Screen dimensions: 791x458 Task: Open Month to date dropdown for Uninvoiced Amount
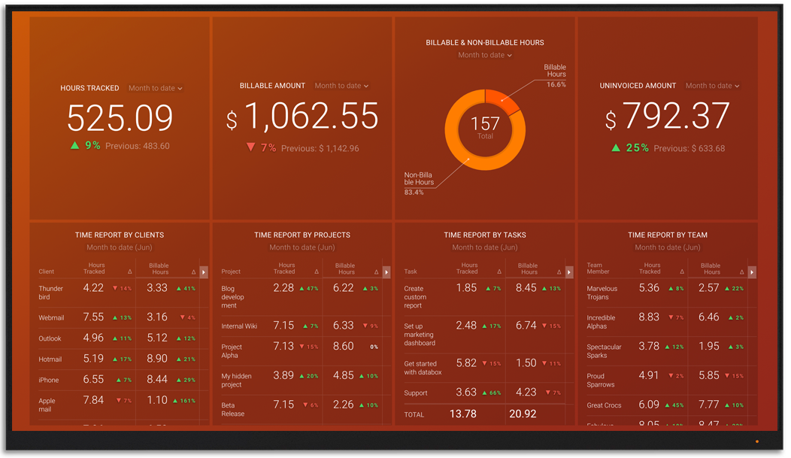click(712, 86)
